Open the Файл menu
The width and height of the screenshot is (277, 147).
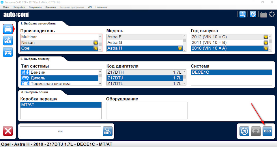coord(6,7)
